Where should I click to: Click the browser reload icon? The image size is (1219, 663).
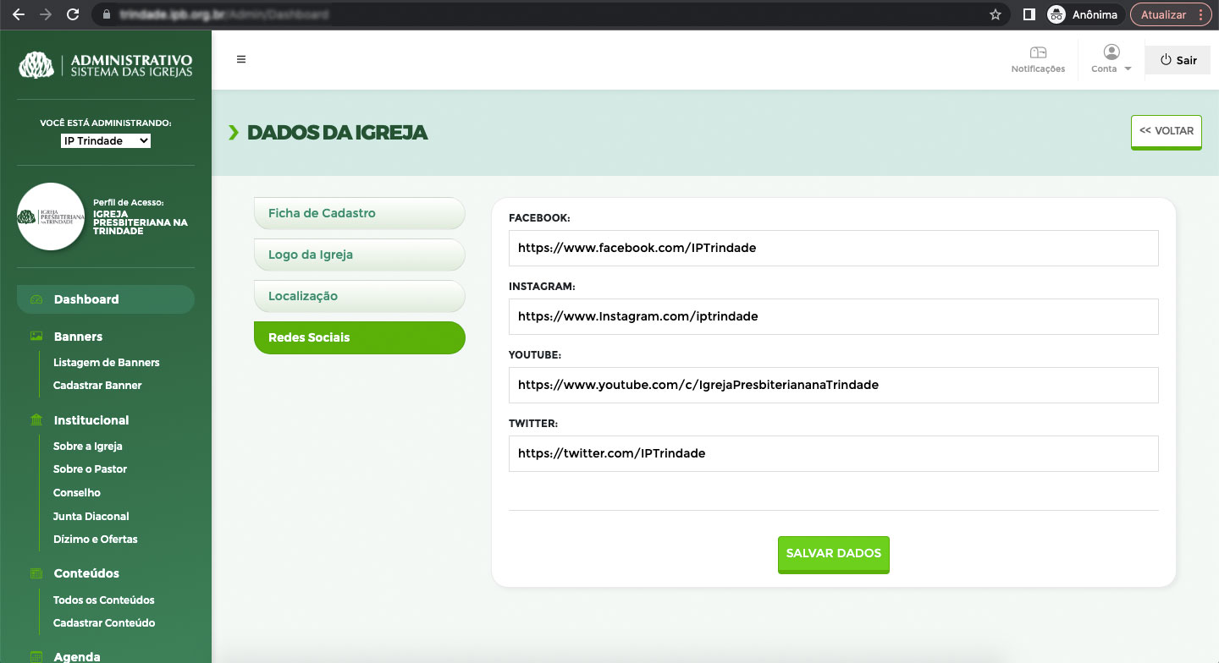pyautogui.click(x=73, y=14)
